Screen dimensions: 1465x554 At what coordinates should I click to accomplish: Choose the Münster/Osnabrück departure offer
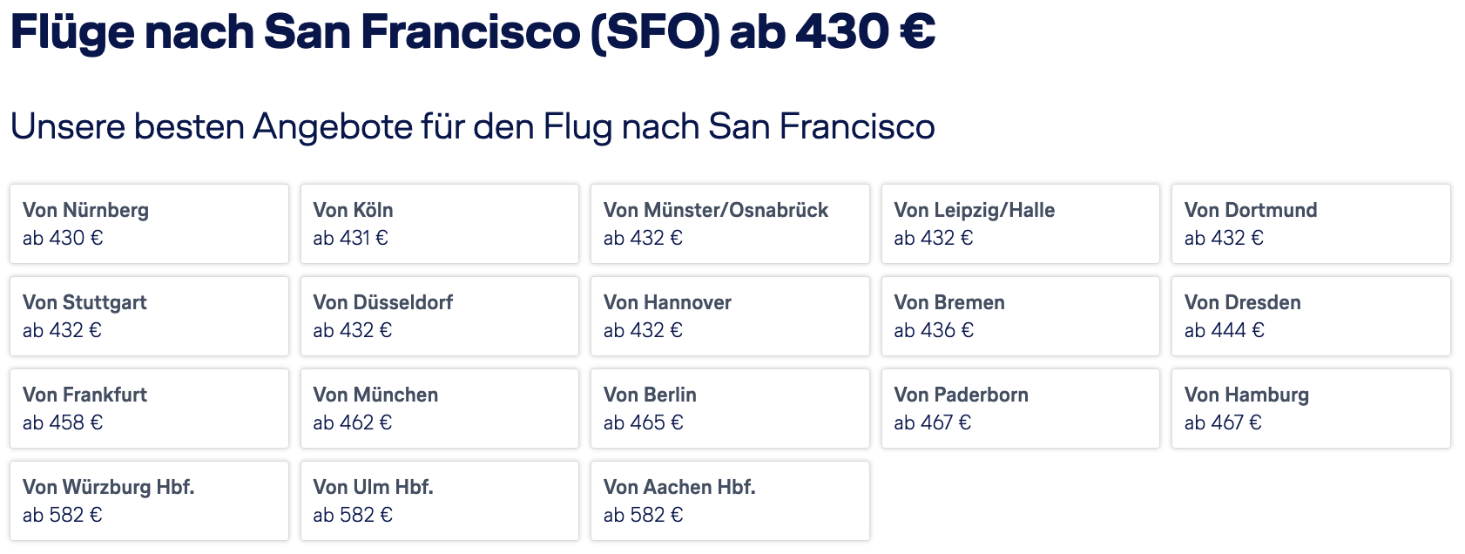[730, 224]
